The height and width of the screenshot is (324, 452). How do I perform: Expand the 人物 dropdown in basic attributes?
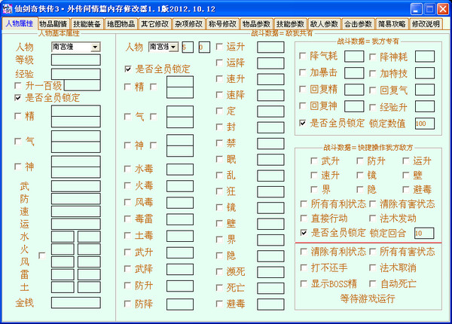click(95, 47)
